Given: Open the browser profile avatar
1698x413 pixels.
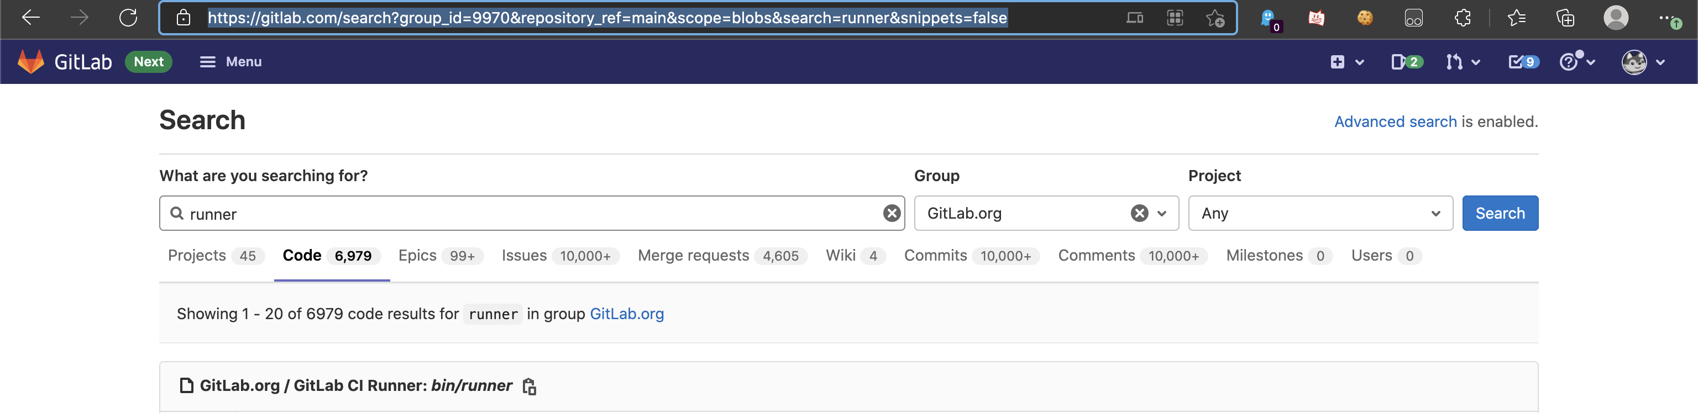Looking at the screenshot, I should [x=1616, y=18].
